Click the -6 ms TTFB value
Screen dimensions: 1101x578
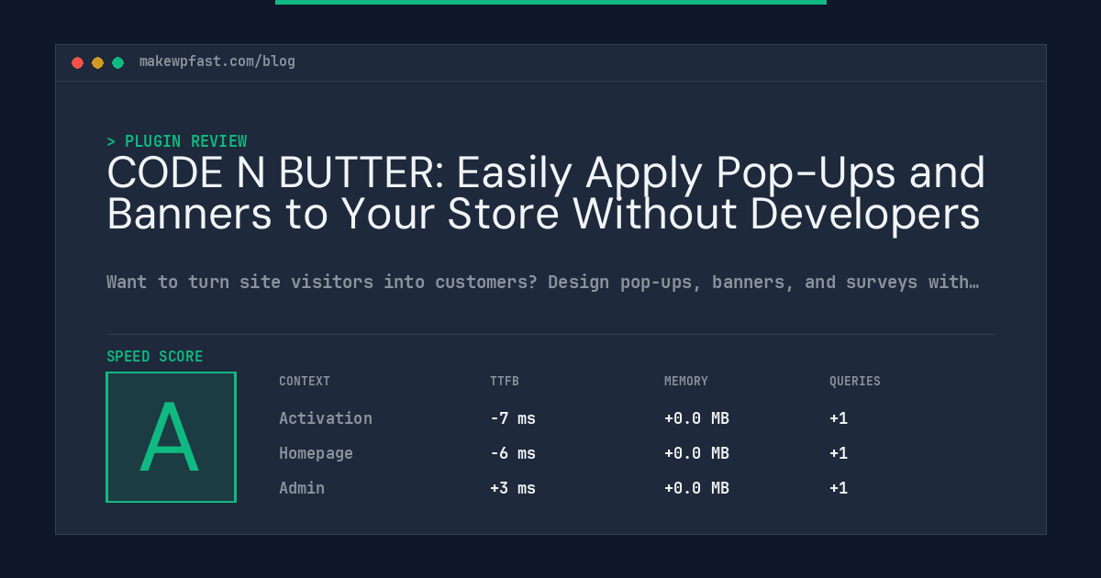(x=513, y=453)
